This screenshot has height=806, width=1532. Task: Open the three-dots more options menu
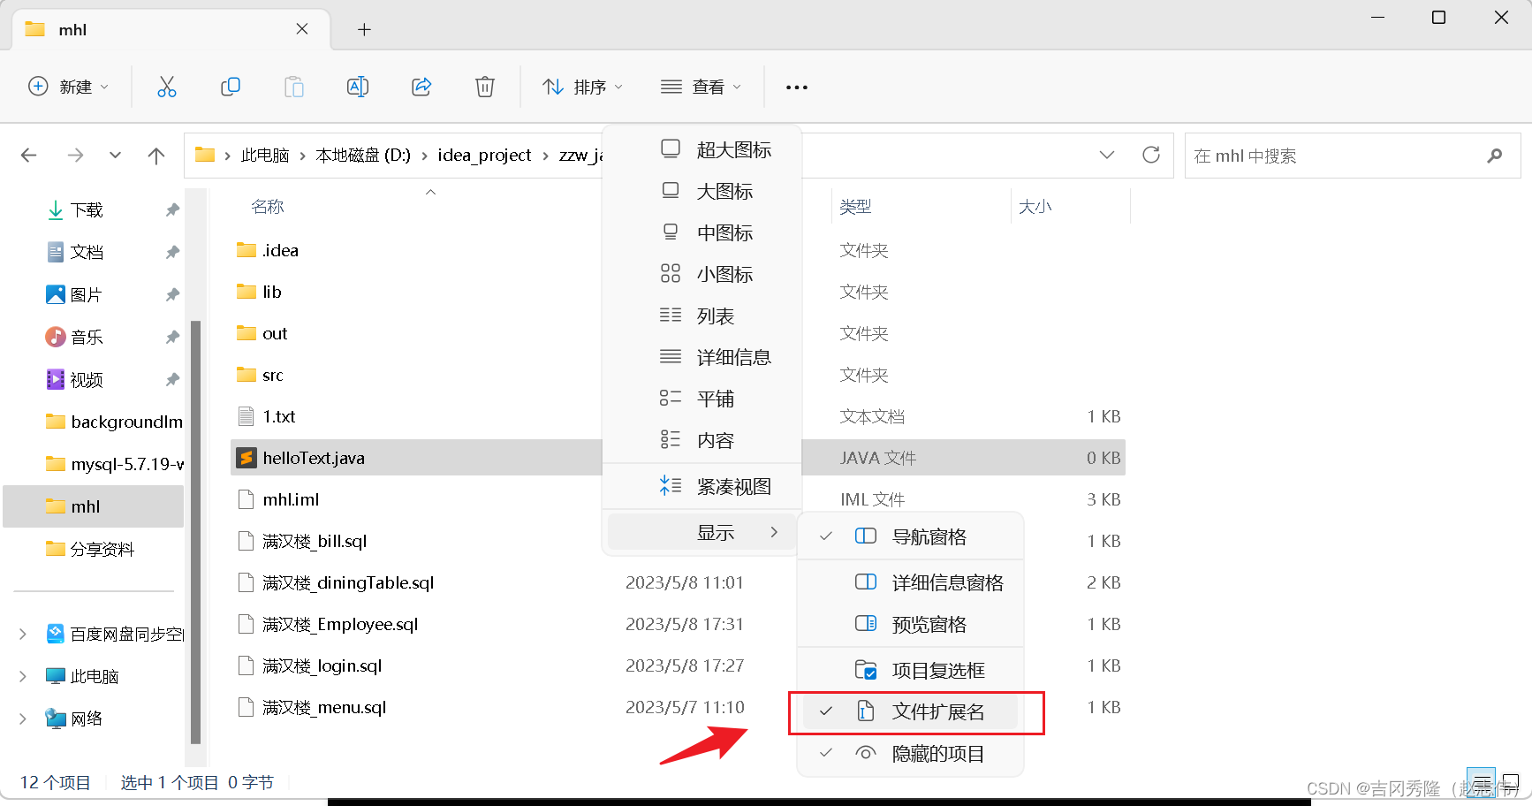tap(797, 87)
